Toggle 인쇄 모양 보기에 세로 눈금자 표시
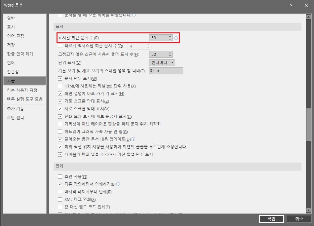The width and height of the screenshot is (314, 226). (60, 117)
